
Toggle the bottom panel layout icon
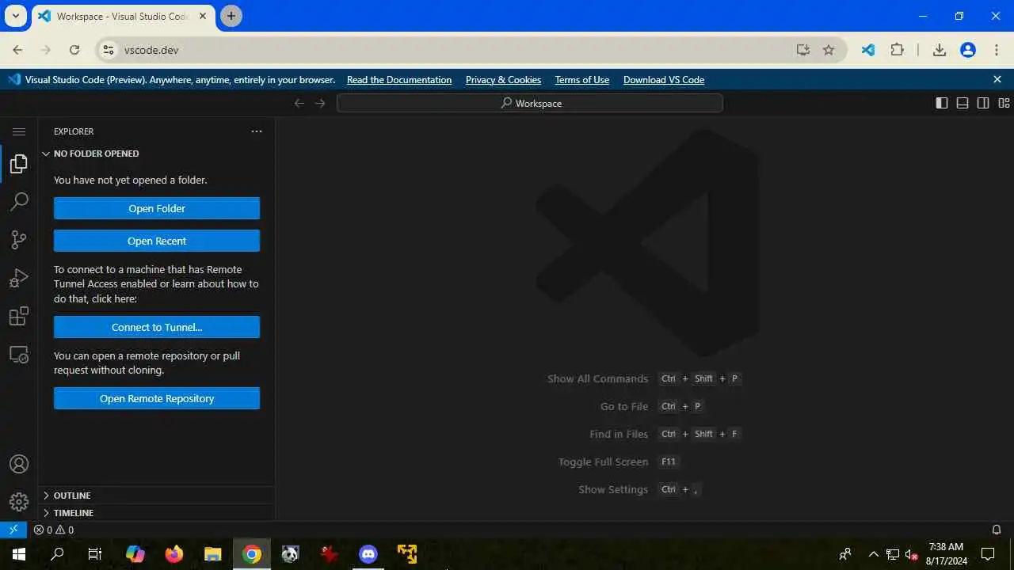click(x=963, y=103)
